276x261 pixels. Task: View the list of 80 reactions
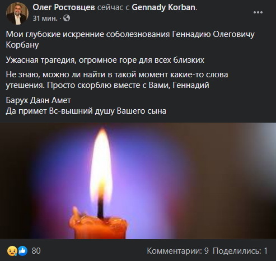coord(36,251)
